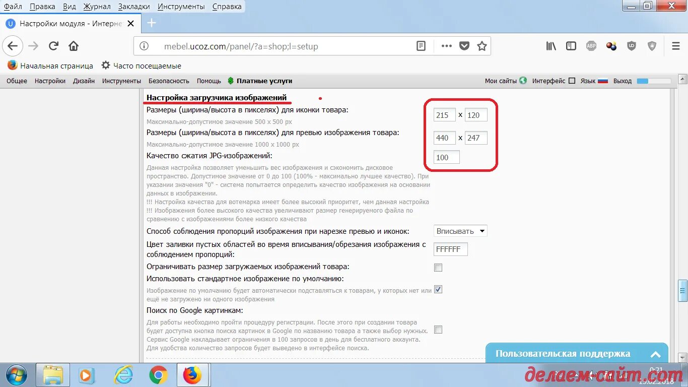Click the forward navigation arrow
Image resolution: width=688 pixels, height=387 pixels.
click(x=34, y=46)
